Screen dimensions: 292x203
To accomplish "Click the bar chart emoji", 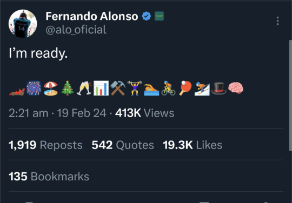I will pos(101,88).
